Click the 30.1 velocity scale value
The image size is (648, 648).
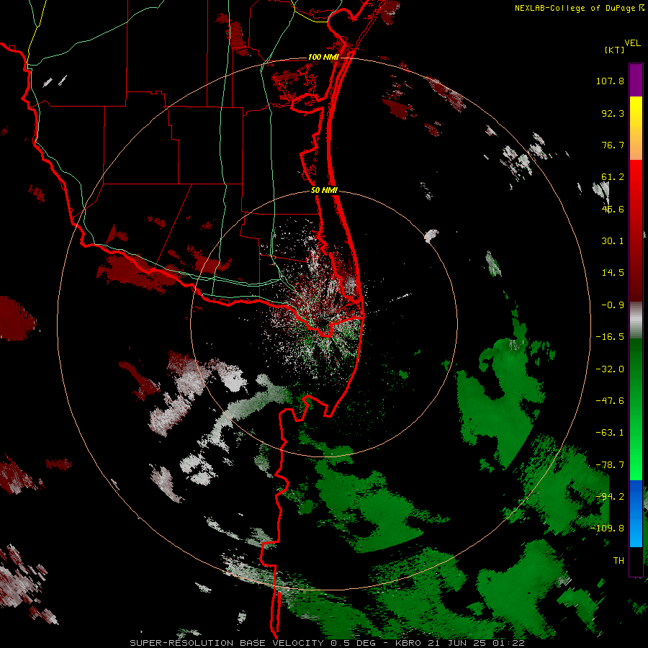pos(613,241)
